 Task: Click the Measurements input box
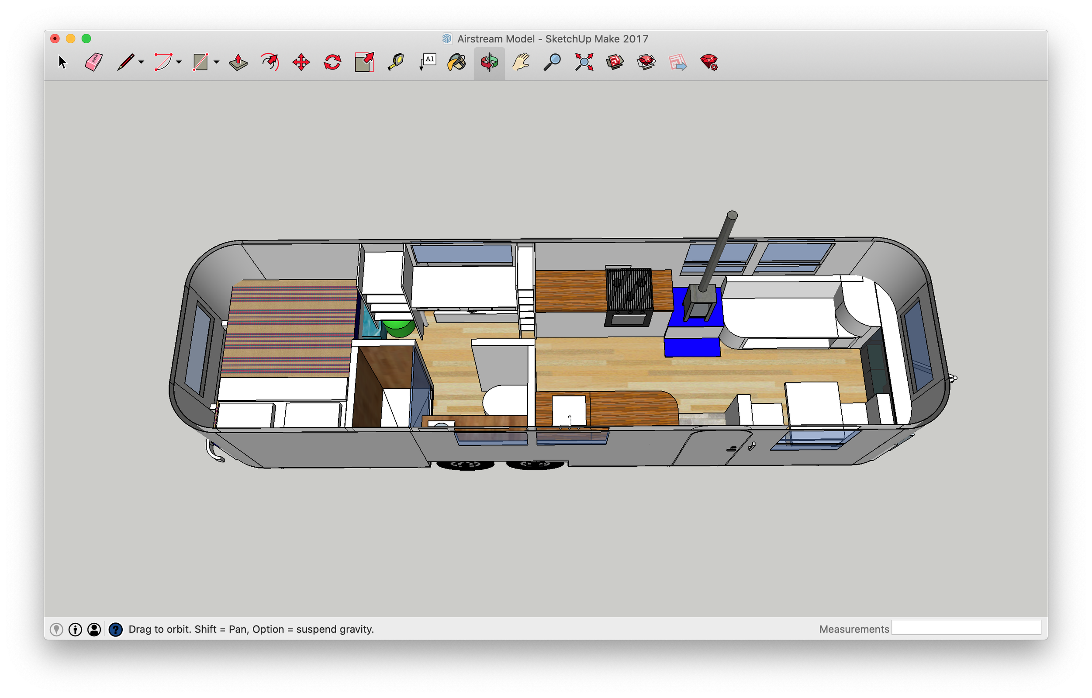click(966, 628)
